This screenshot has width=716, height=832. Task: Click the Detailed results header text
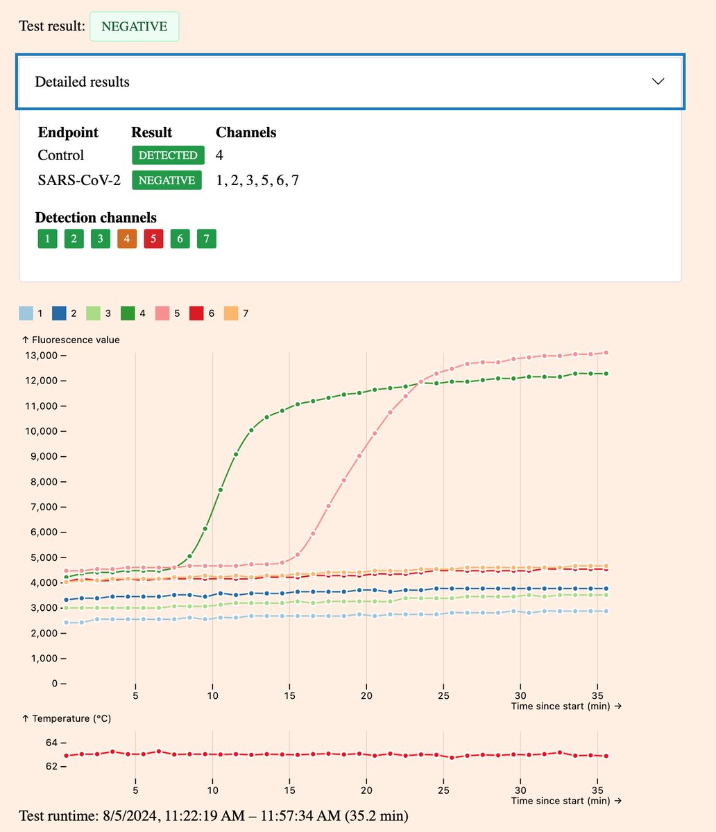[x=83, y=82]
